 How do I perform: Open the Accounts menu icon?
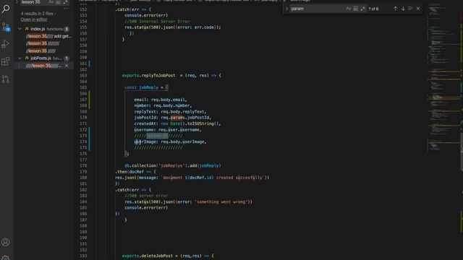[6, 243]
